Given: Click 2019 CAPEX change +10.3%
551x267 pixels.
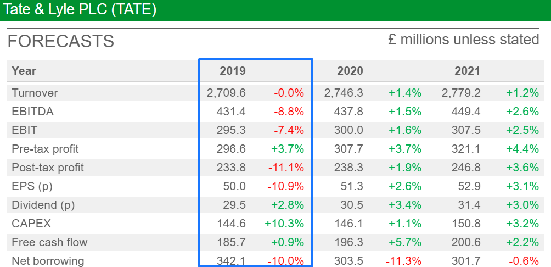Looking at the screenshot, I should coord(285,224).
